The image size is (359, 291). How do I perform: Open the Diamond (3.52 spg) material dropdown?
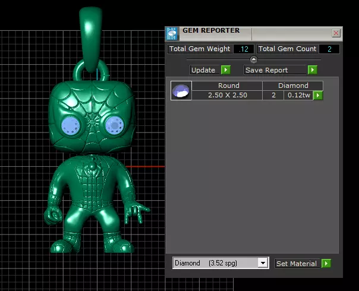[221, 263]
